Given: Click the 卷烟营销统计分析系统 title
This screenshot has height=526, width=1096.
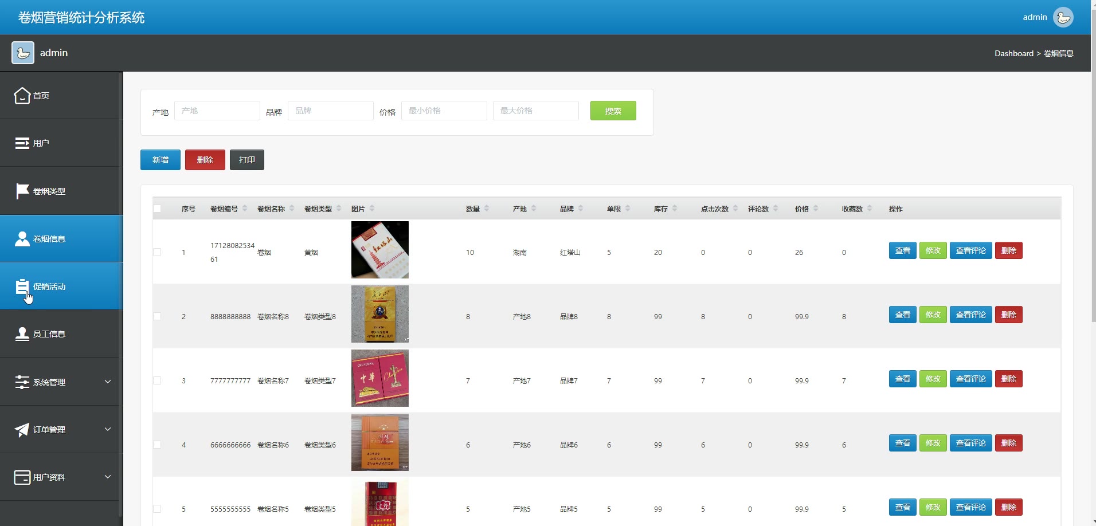Looking at the screenshot, I should [x=81, y=18].
